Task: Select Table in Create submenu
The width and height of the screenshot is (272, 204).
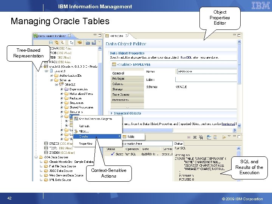Action: coord(133,137)
